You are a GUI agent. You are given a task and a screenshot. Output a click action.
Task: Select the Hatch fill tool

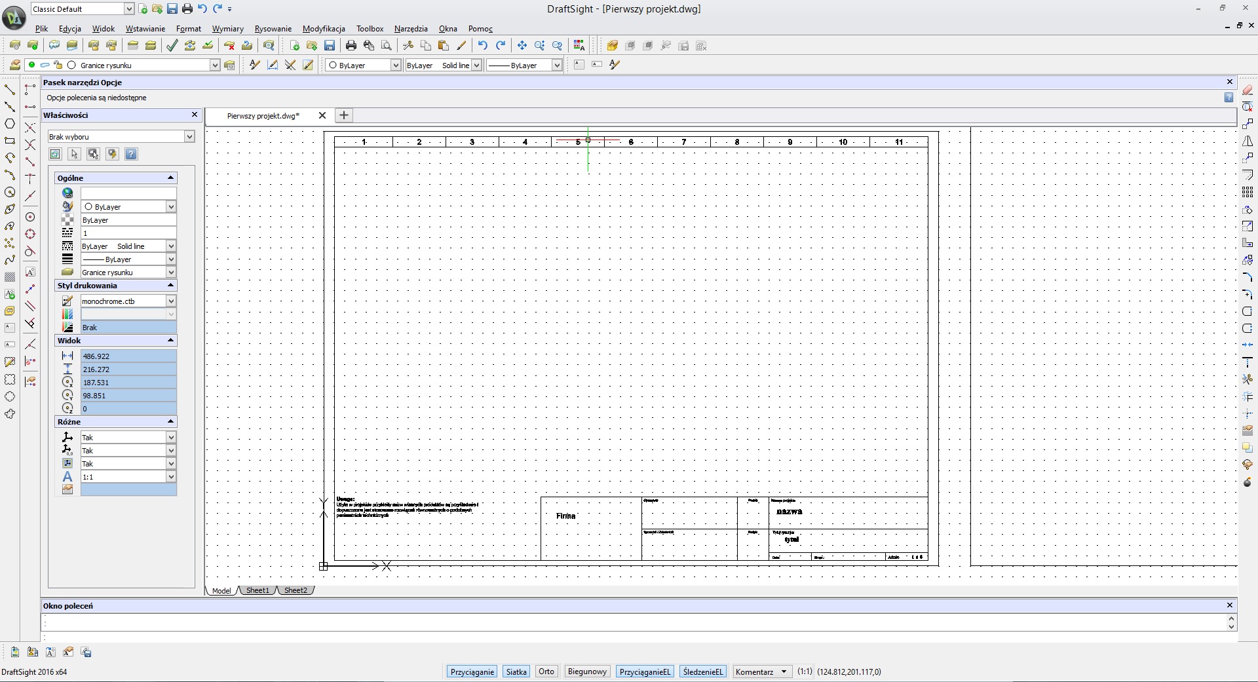10,277
